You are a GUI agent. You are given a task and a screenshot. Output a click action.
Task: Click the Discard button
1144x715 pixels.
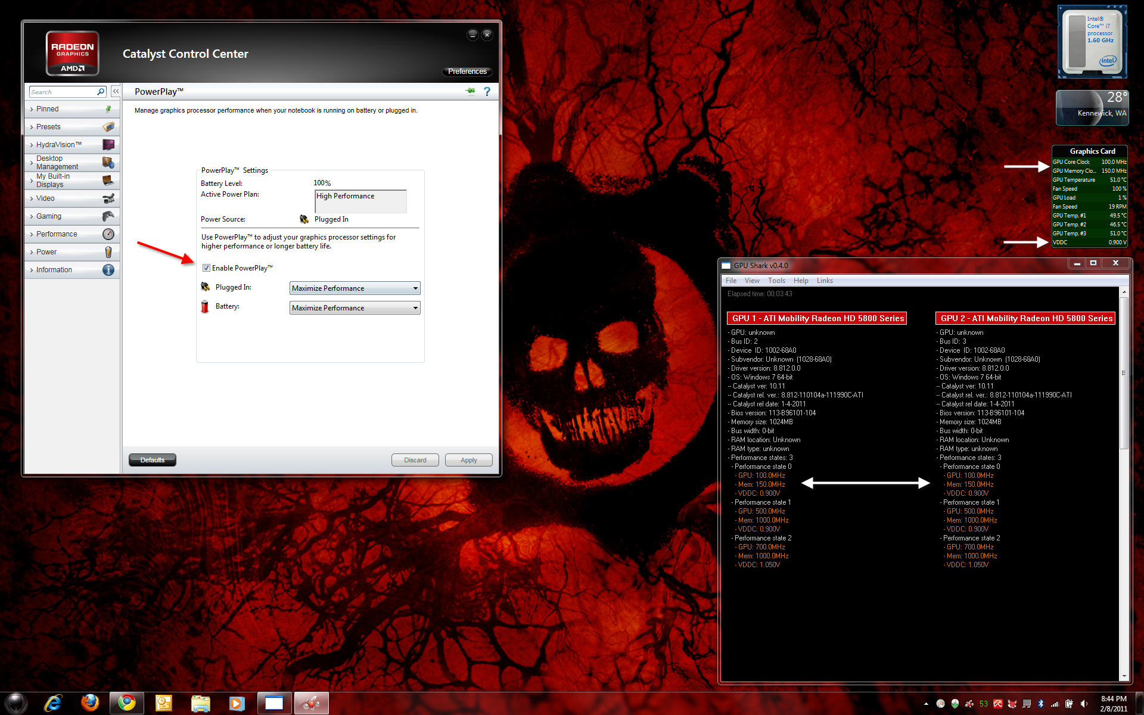(x=415, y=460)
